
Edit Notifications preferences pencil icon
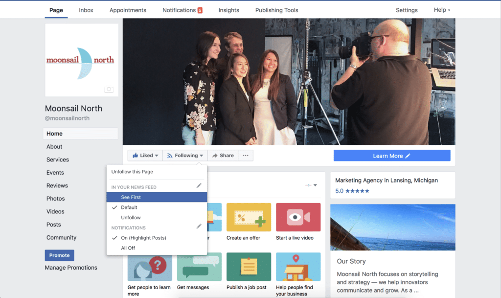tap(199, 226)
